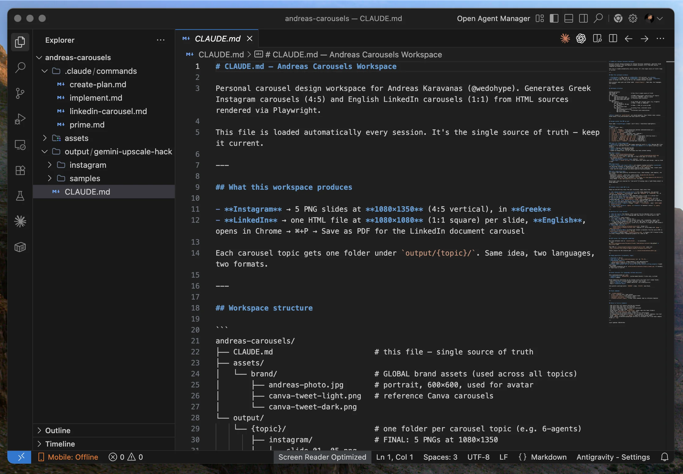
Task: Click the Claude starburst icon in editor toolbar
Action: click(x=565, y=38)
